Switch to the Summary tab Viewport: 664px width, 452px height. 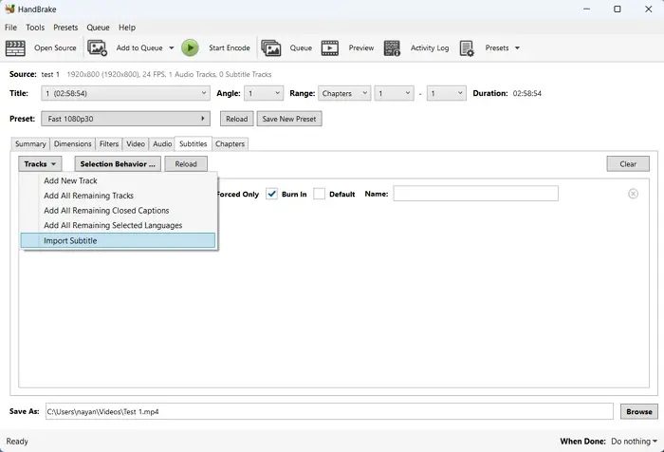tap(30, 144)
